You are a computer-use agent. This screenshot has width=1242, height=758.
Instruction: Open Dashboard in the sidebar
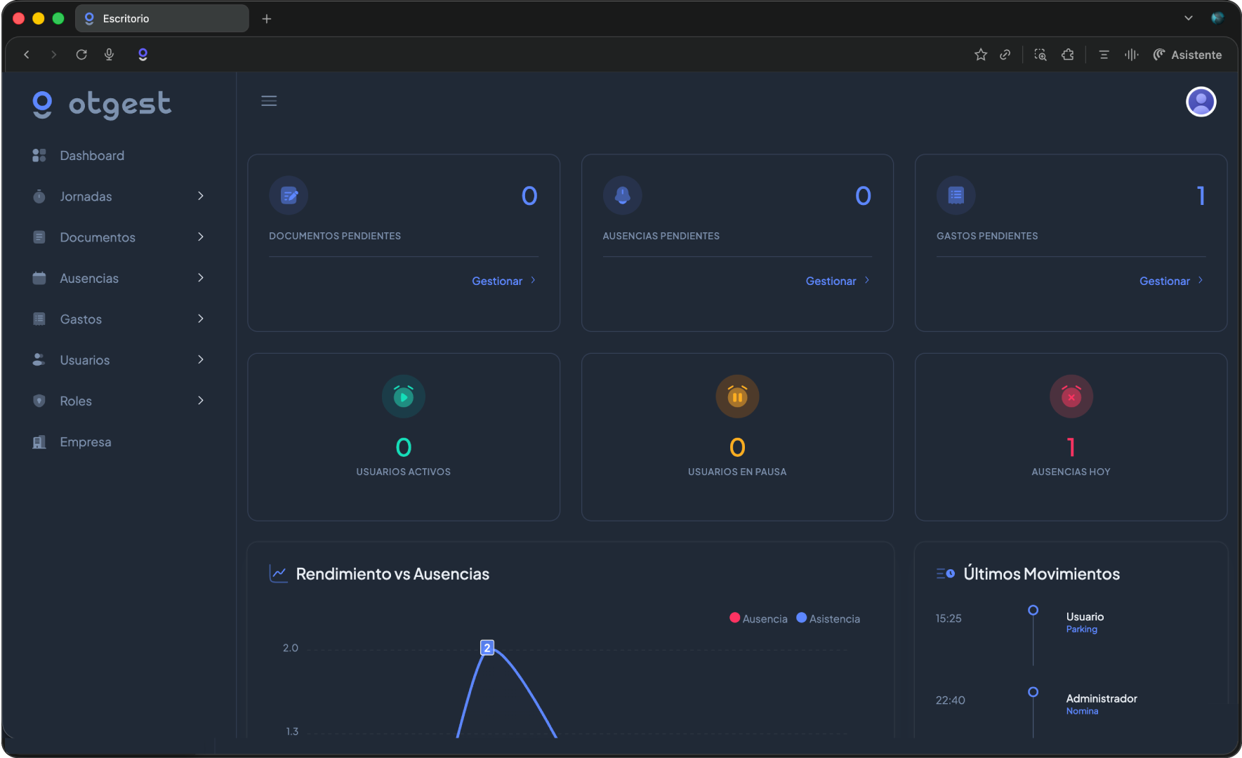tap(91, 156)
